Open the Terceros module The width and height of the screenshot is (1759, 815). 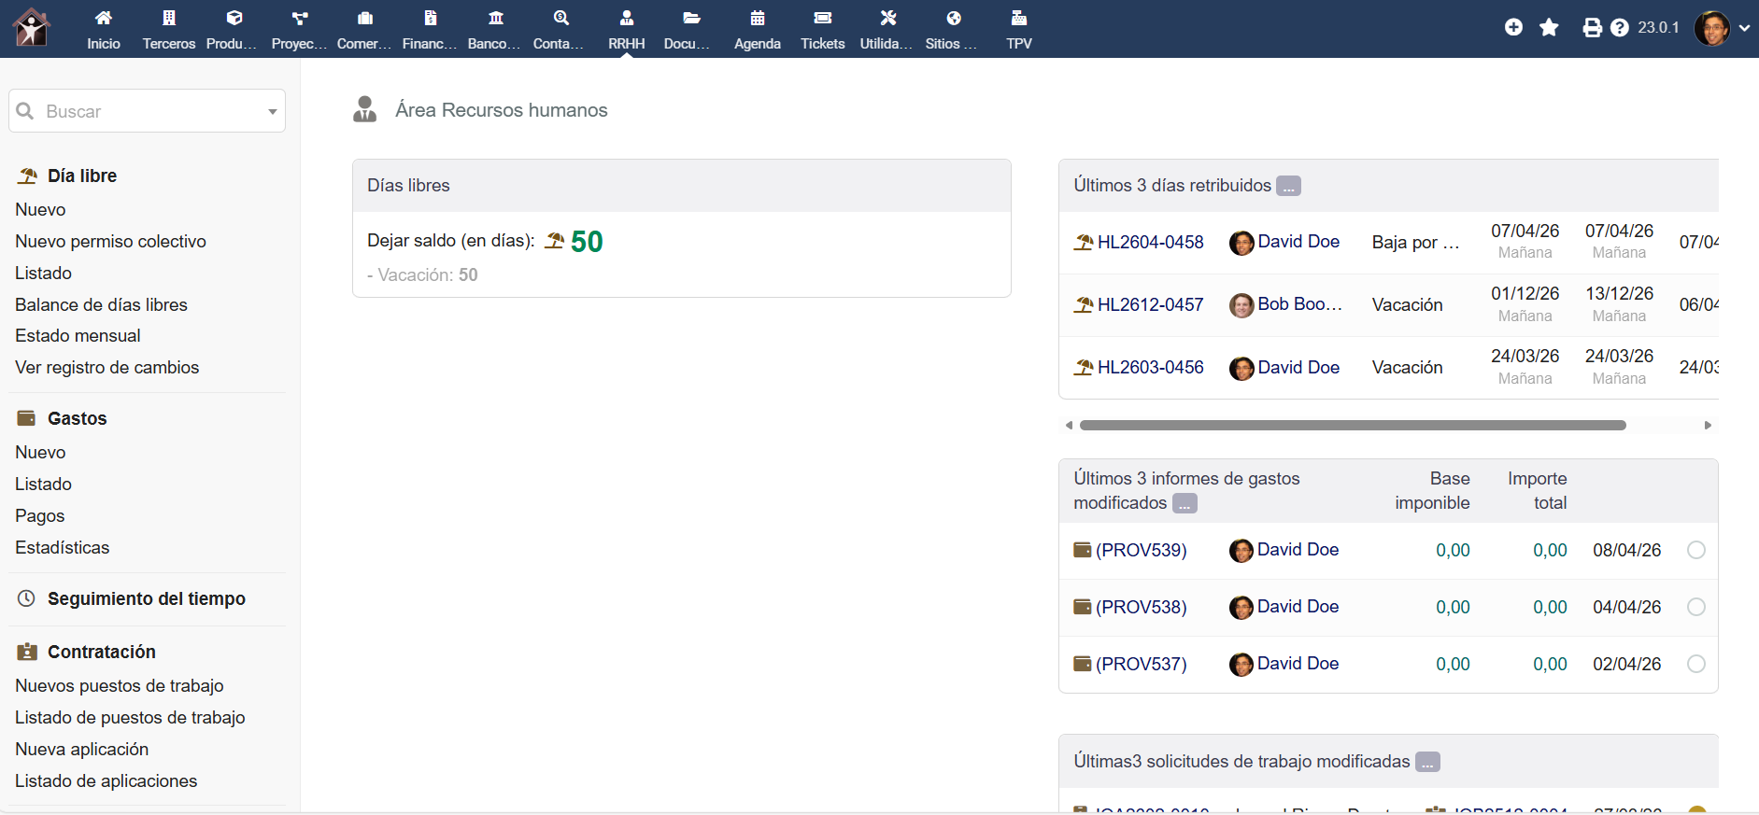169,29
